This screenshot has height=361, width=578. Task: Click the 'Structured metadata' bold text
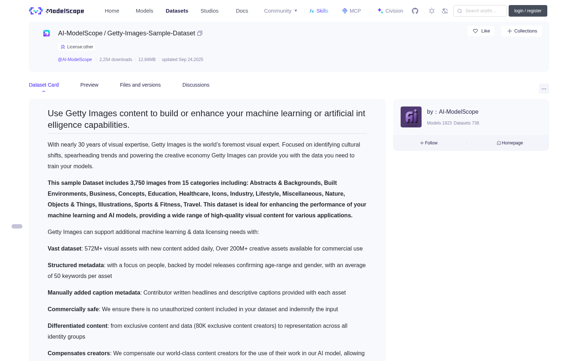click(76, 265)
